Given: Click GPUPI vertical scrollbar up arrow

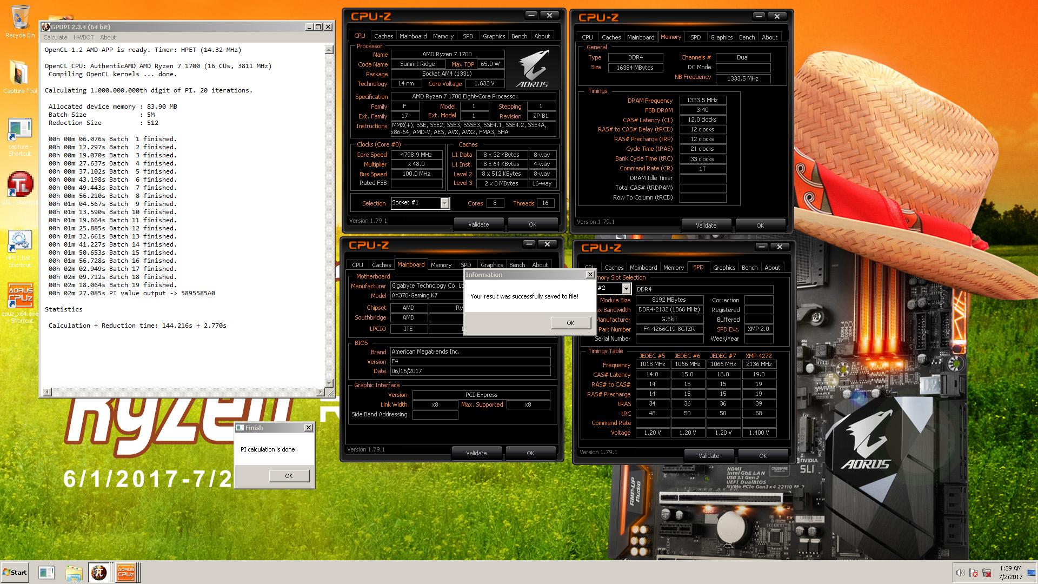Looking at the screenshot, I should (x=329, y=50).
